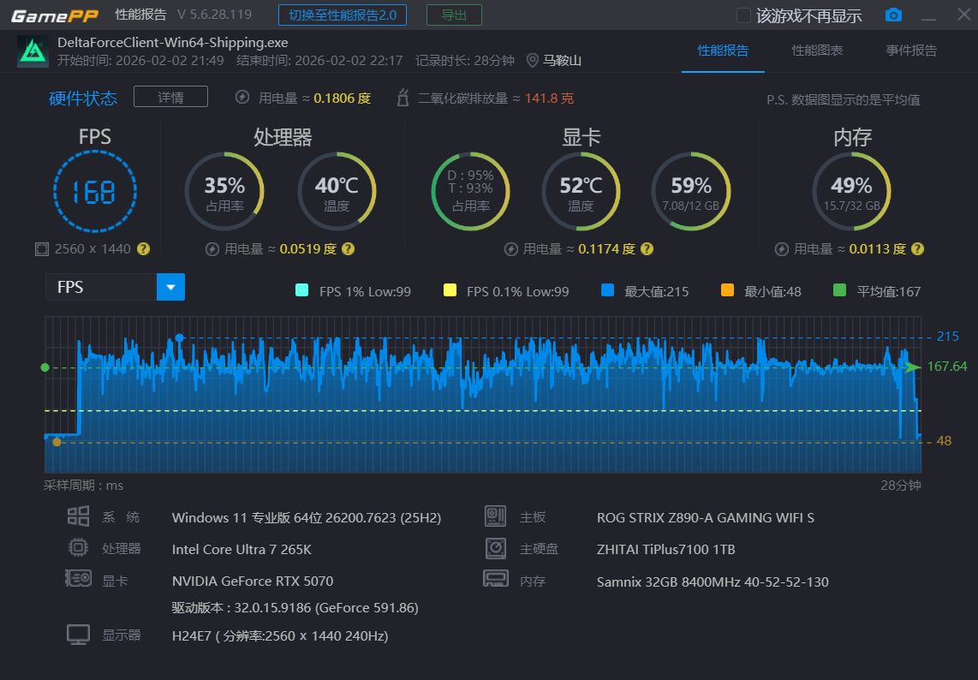The width and height of the screenshot is (978, 680).
Task: Click the RAM module icon beside 内存
Action: [x=496, y=578]
